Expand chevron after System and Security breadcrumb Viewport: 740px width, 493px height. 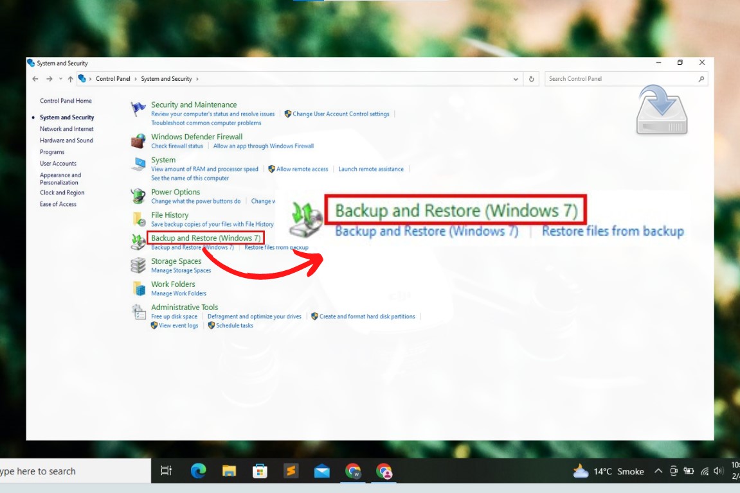pos(197,79)
